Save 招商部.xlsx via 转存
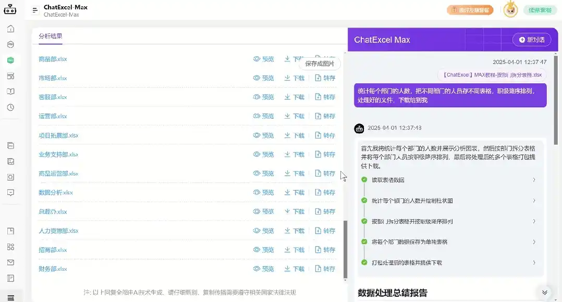Viewport: 562px width, 302px height. (x=325, y=250)
